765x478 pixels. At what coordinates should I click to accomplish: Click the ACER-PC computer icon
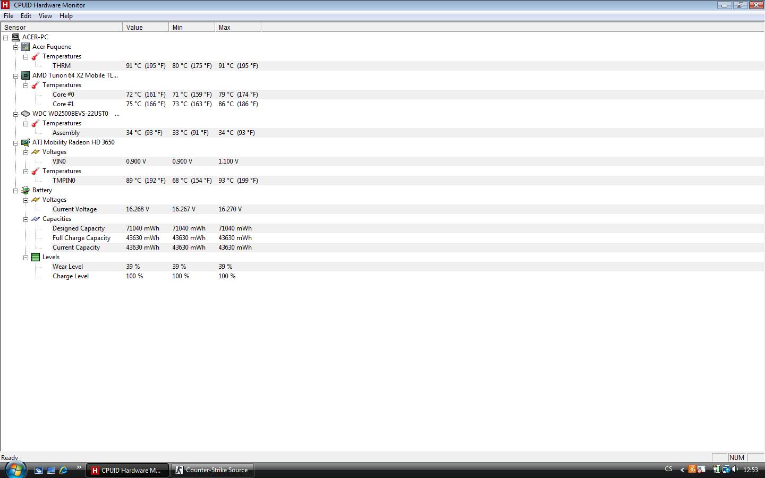pos(15,37)
